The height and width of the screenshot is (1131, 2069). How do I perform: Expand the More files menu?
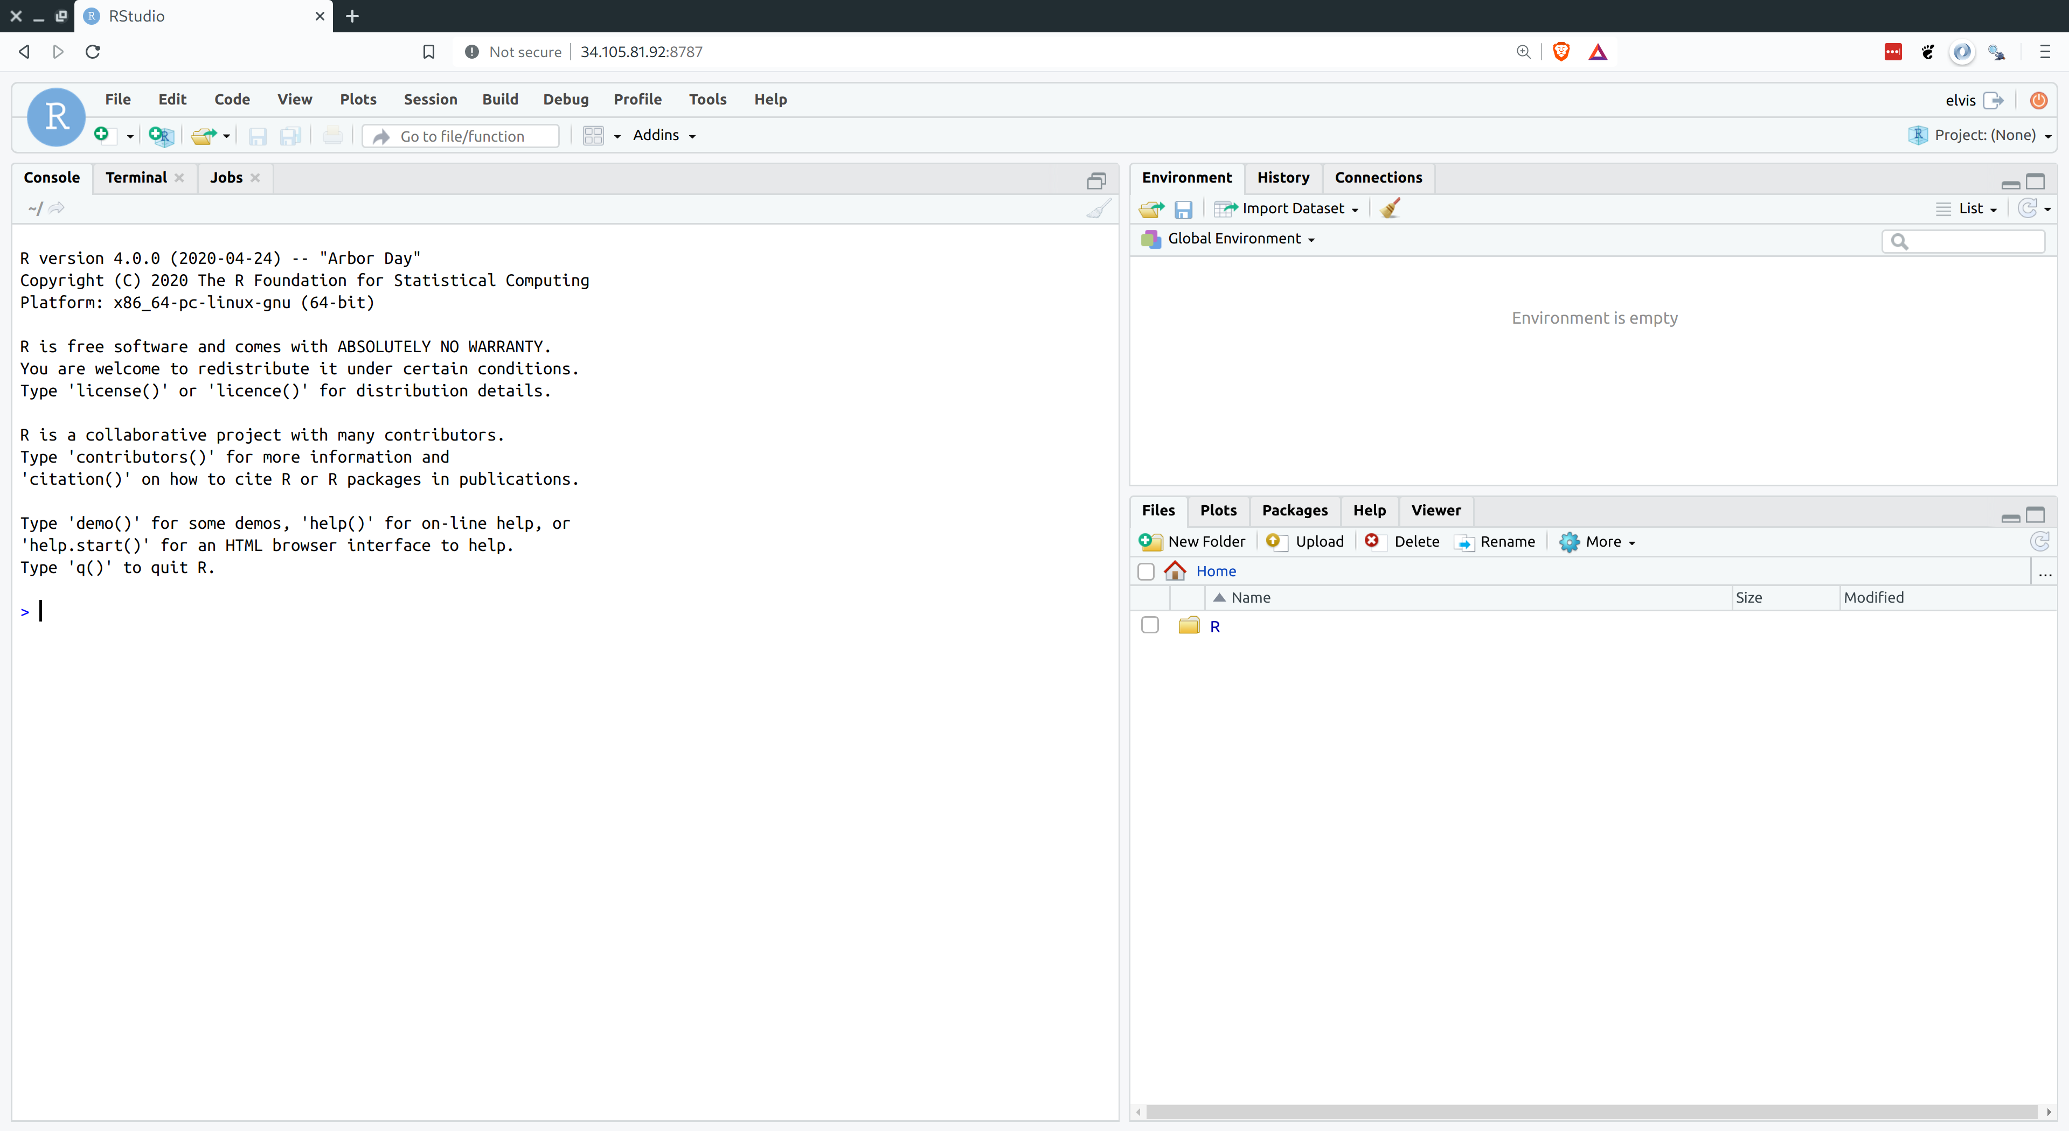pos(1596,542)
